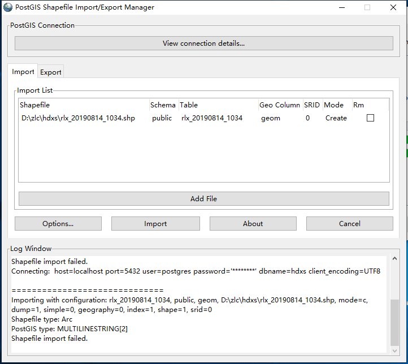This screenshot has height=364, width=408.
Task: Start import with the Import button
Action: point(155,224)
